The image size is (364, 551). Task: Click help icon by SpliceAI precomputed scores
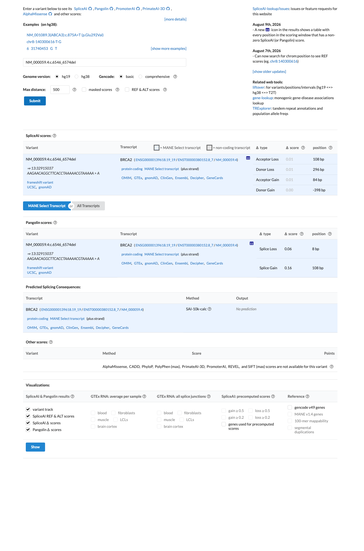pyautogui.click(x=273, y=396)
